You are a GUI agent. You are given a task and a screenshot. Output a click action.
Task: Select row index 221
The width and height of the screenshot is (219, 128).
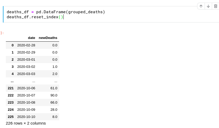tap(11, 88)
